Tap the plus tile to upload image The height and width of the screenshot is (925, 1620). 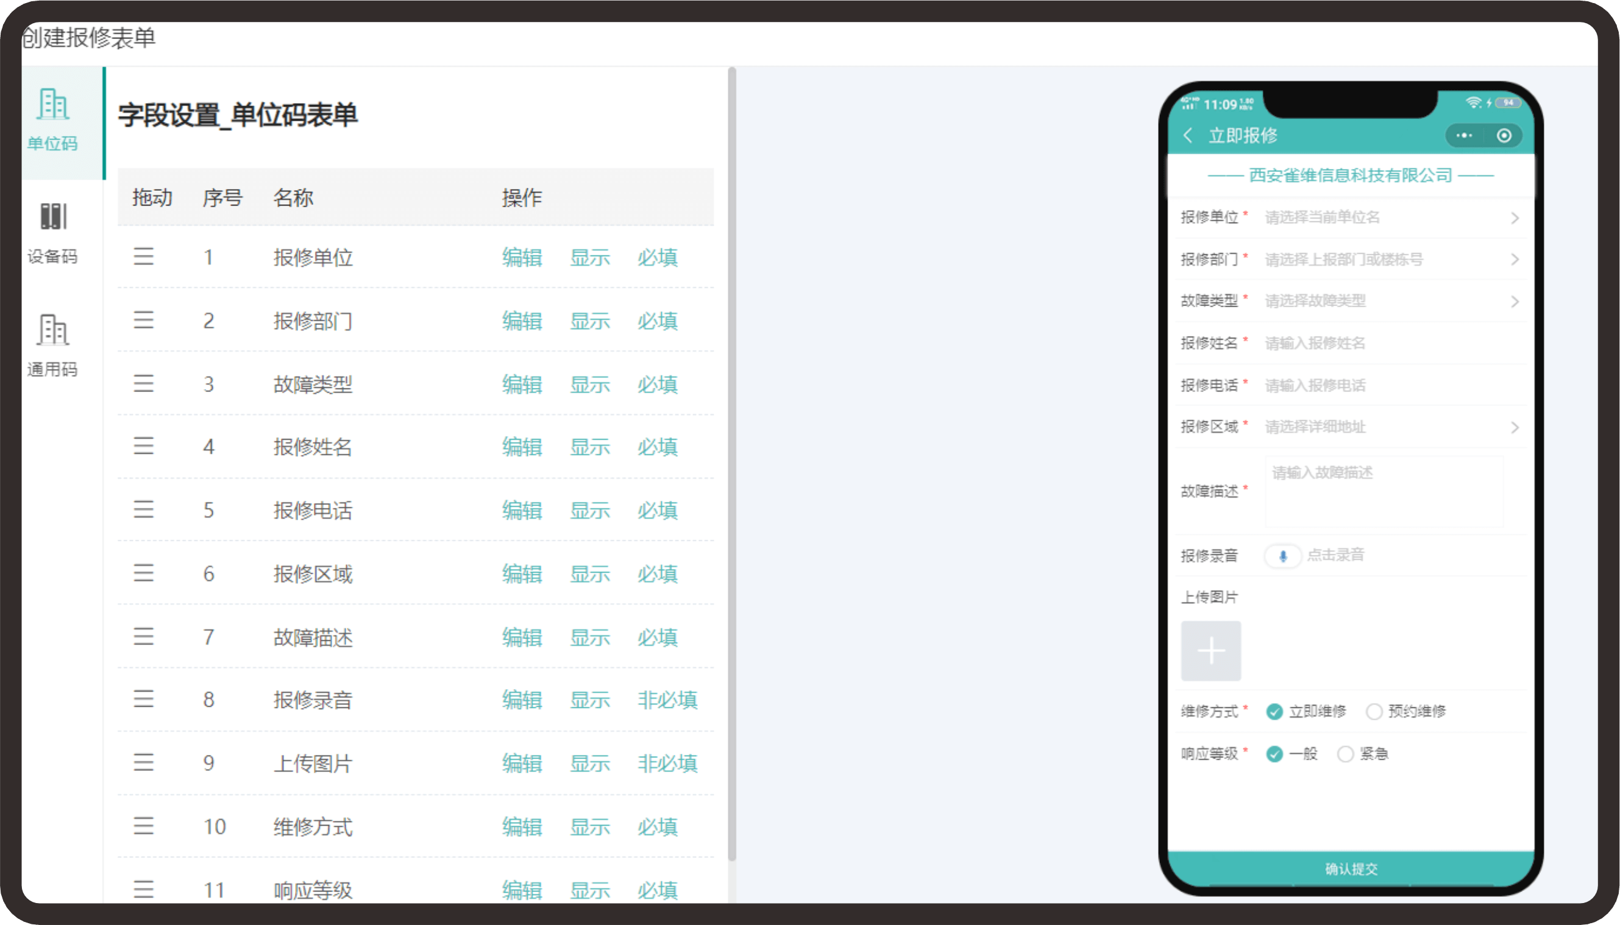tap(1210, 651)
